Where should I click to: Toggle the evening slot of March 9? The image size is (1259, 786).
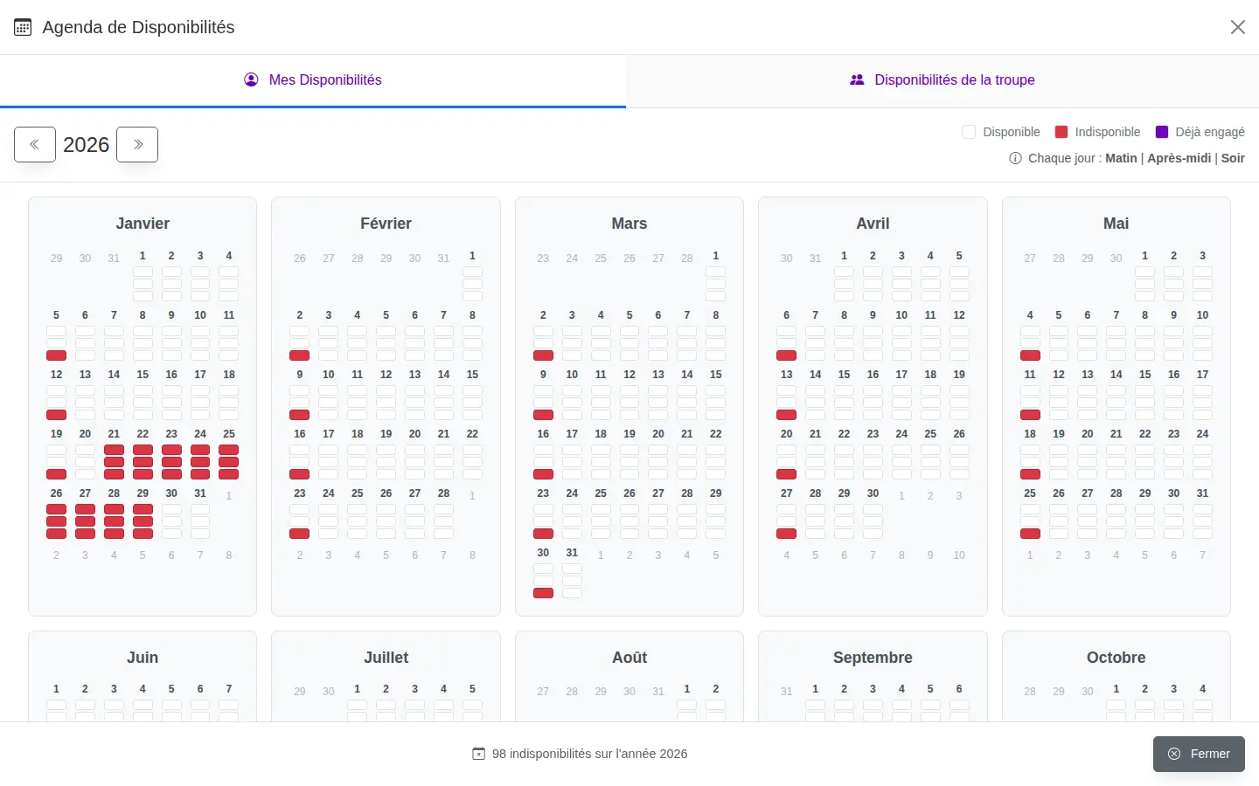pyautogui.click(x=543, y=415)
